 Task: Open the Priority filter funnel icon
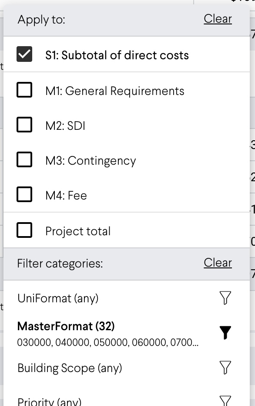(x=225, y=401)
